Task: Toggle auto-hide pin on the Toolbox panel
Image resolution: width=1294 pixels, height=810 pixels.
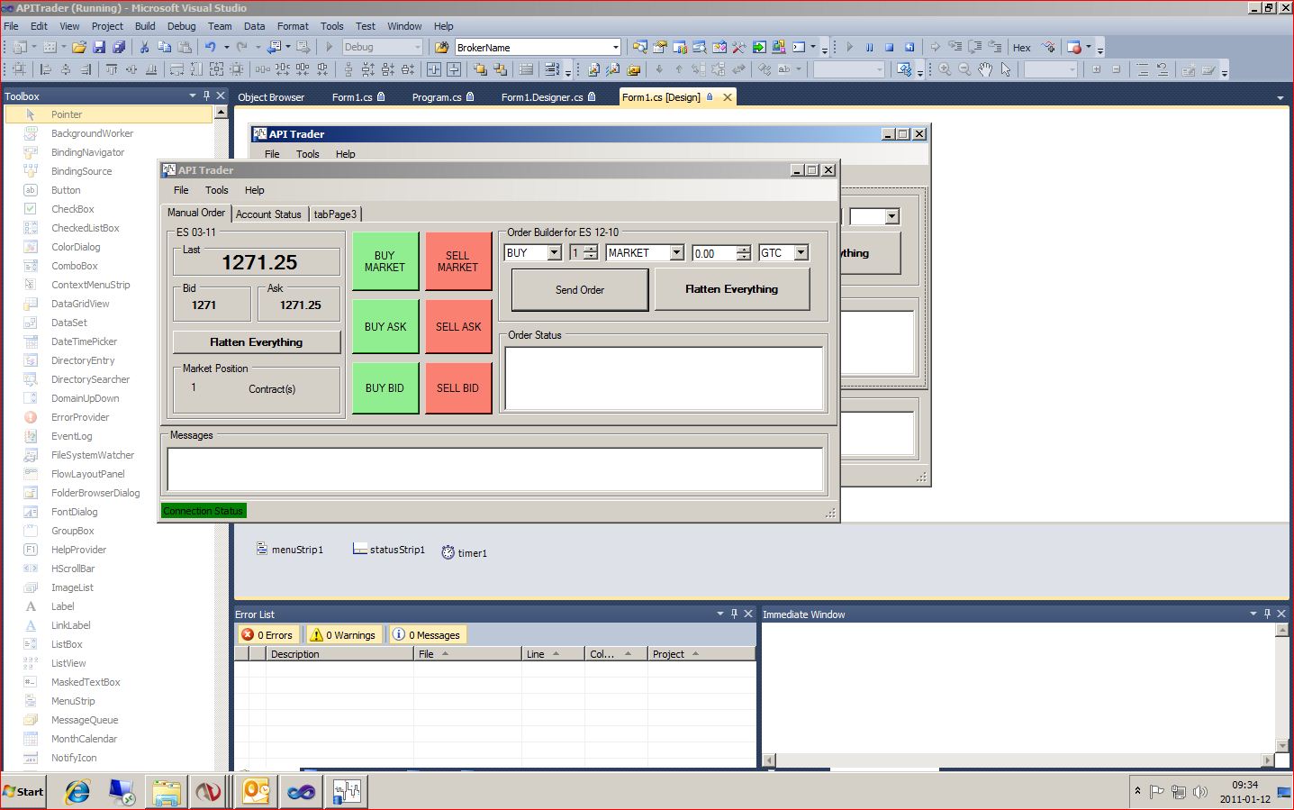Action: click(x=206, y=96)
